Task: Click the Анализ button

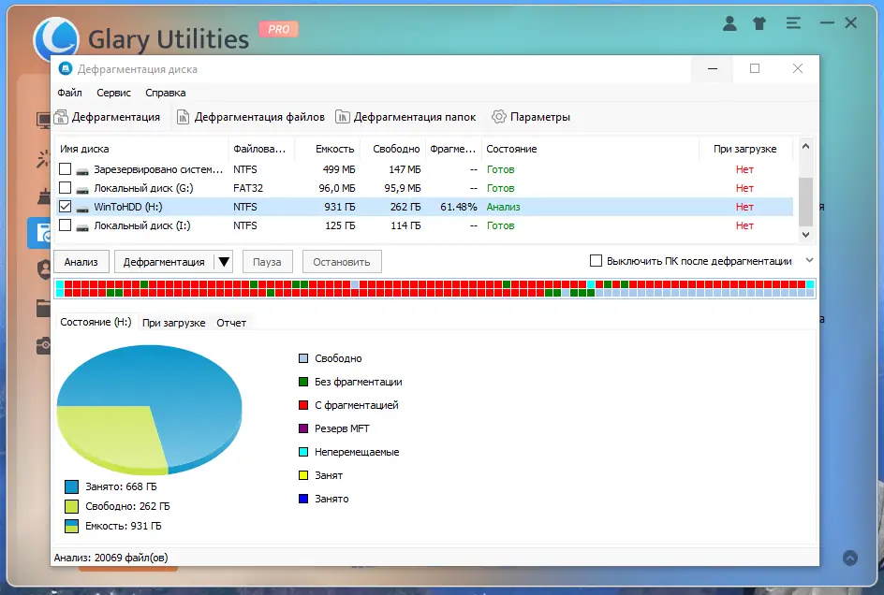Action: click(x=81, y=262)
